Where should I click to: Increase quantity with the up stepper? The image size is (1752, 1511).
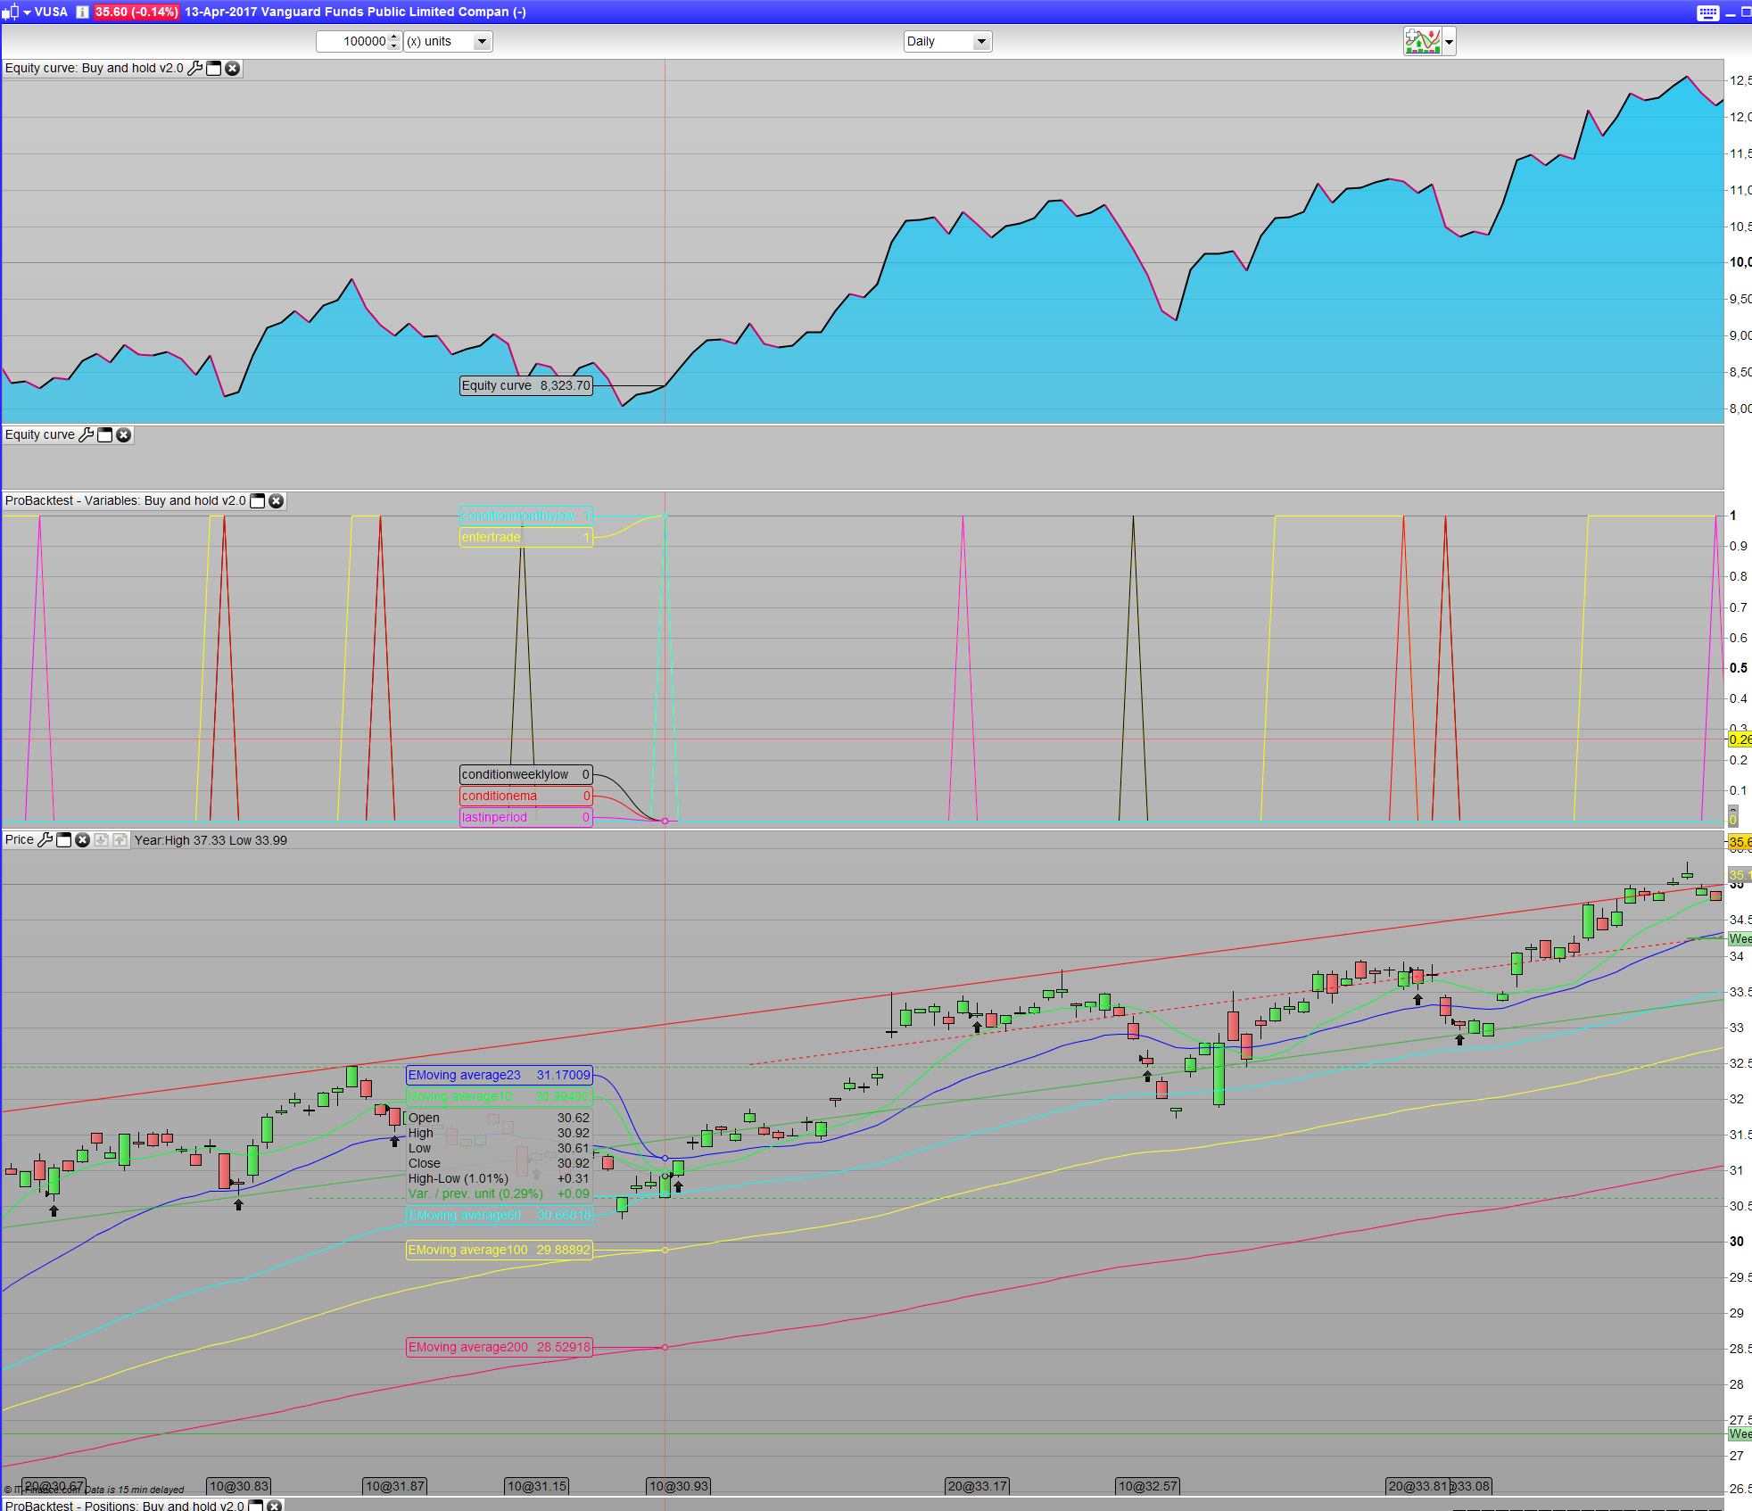pyautogui.click(x=394, y=37)
